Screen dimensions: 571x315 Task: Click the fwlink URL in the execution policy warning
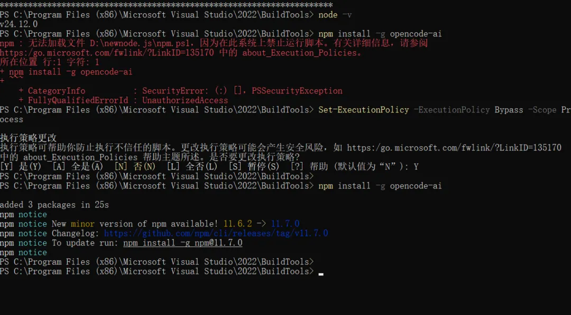tap(454, 148)
